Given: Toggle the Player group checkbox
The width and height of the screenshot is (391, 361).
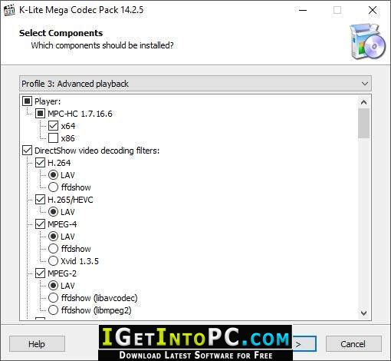Looking at the screenshot, I should pos(27,101).
